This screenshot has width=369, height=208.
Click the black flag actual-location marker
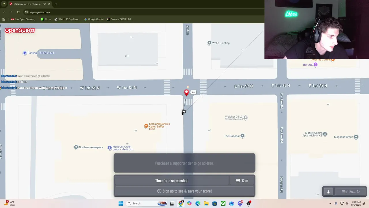[x=184, y=112]
